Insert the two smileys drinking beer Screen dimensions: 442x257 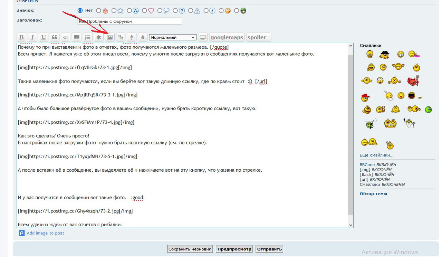[x=390, y=123]
